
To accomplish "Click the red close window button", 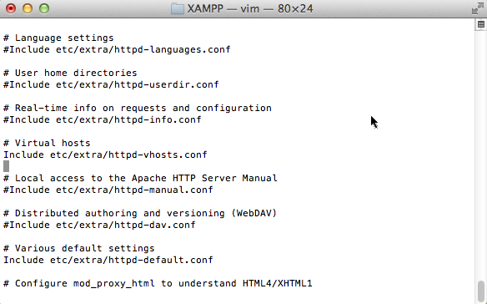I will pos(11,8).
